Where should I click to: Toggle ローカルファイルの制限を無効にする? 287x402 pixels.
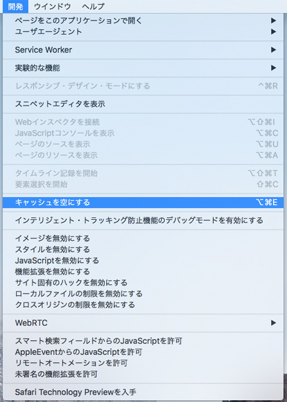(143, 294)
